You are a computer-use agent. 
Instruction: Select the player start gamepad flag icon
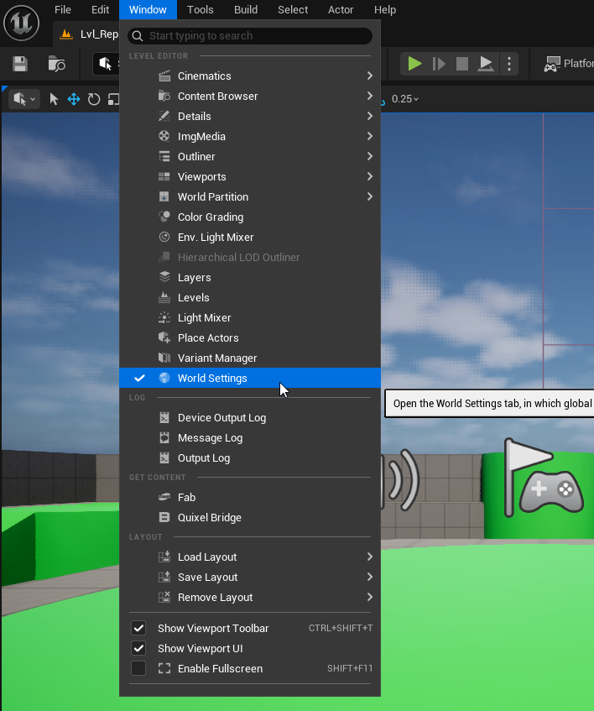coord(543,478)
